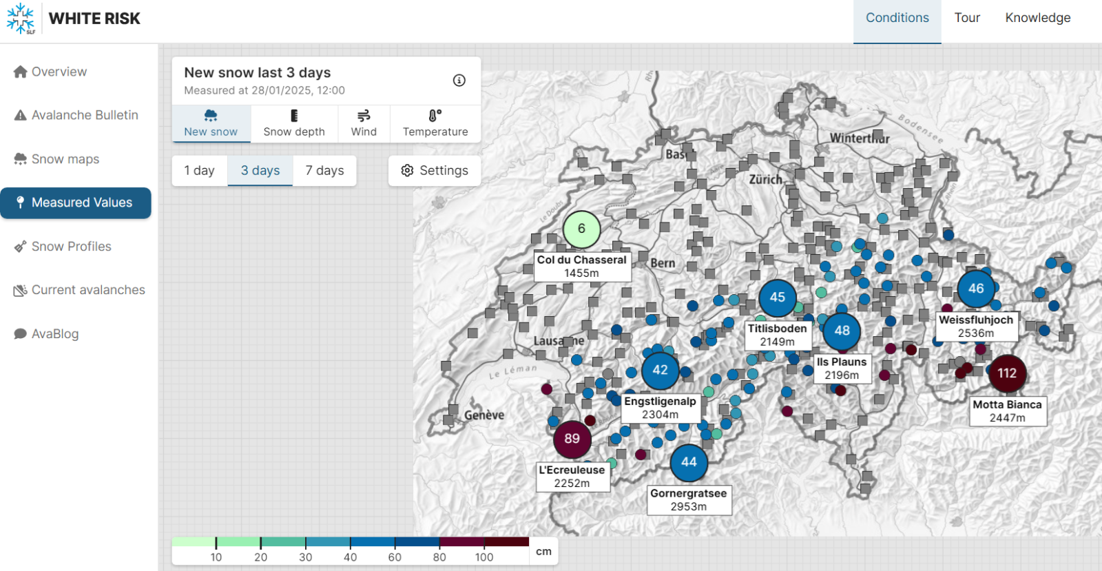This screenshot has width=1102, height=571.
Task: Click the Col du Chasseral 1455m label
Action: click(582, 267)
